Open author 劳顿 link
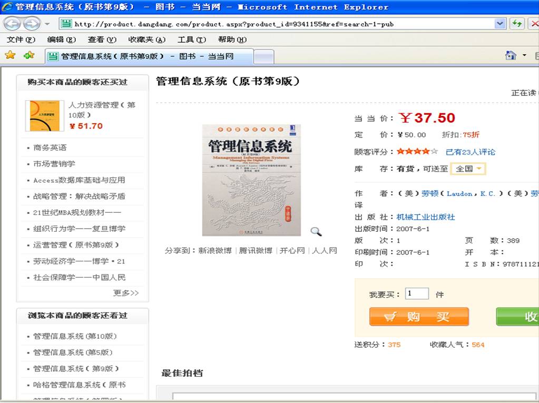The width and height of the screenshot is (539, 403). click(x=430, y=193)
